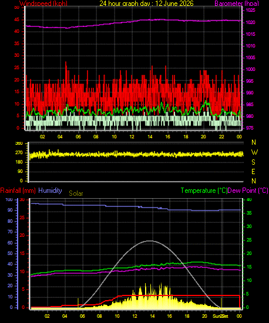
Task: Click the 'Dew Point (°C)' legend label
Action: 248,191
